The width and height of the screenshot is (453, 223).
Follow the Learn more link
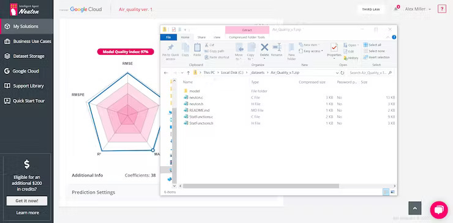28,213
